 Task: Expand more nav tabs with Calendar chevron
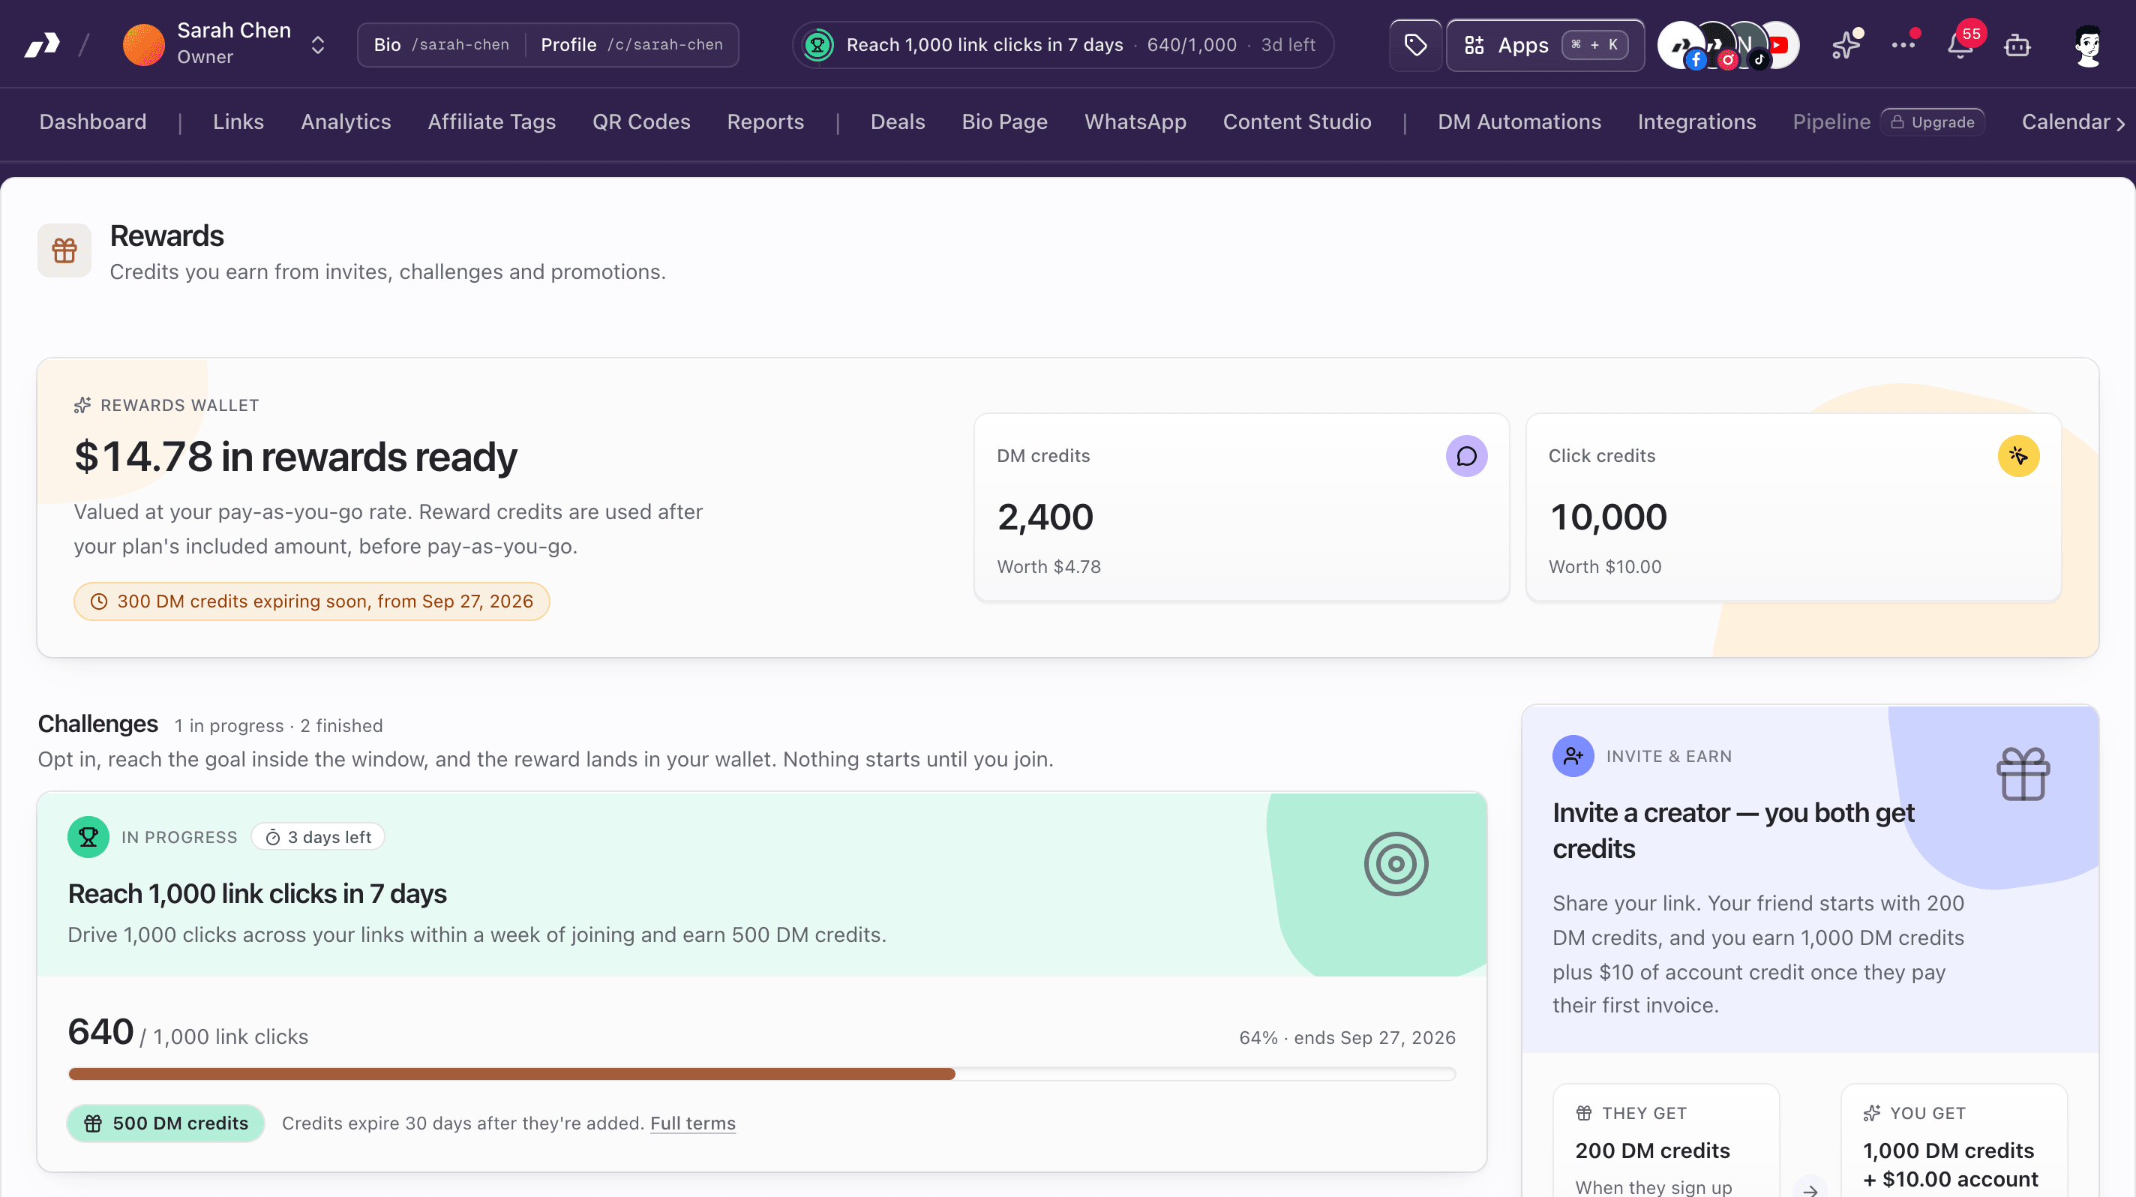click(x=2121, y=123)
